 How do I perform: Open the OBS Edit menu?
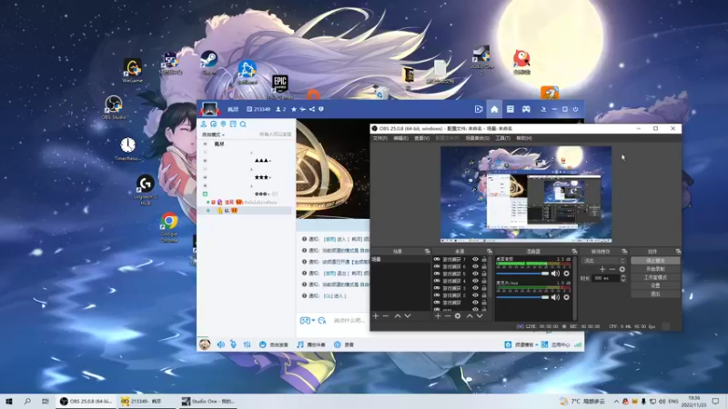point(400,138)
